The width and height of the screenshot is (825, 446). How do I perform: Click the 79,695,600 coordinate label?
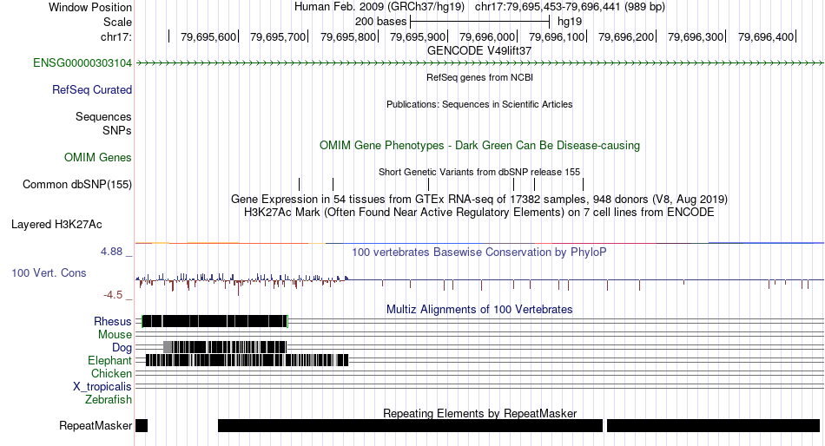click(208, 36)
